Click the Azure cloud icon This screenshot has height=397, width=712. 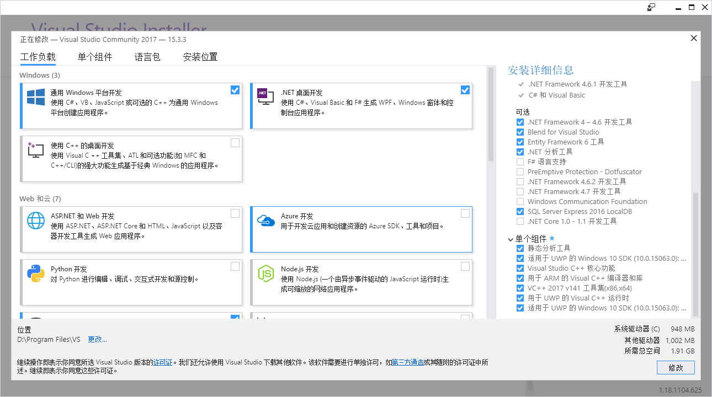(265, 221)
